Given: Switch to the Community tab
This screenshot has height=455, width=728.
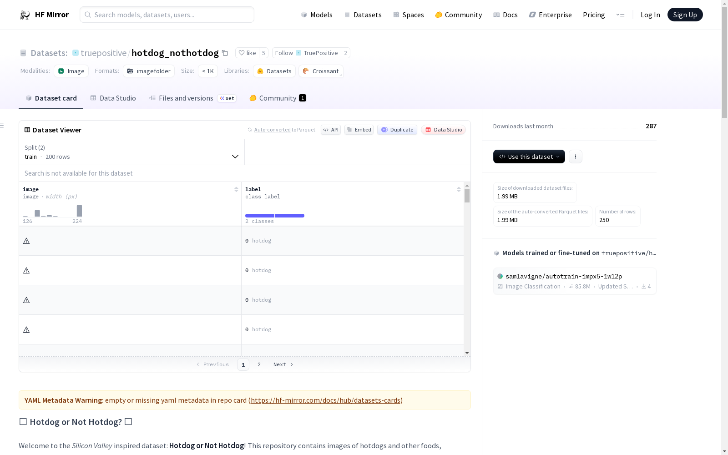Looking at the screenshot, I should (x=278, y=98).
